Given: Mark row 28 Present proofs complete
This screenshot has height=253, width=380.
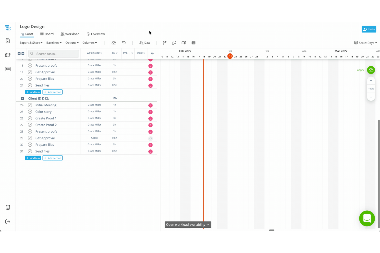Looking at the screenshot, I should pyautogui.click(x=30, y=131).
